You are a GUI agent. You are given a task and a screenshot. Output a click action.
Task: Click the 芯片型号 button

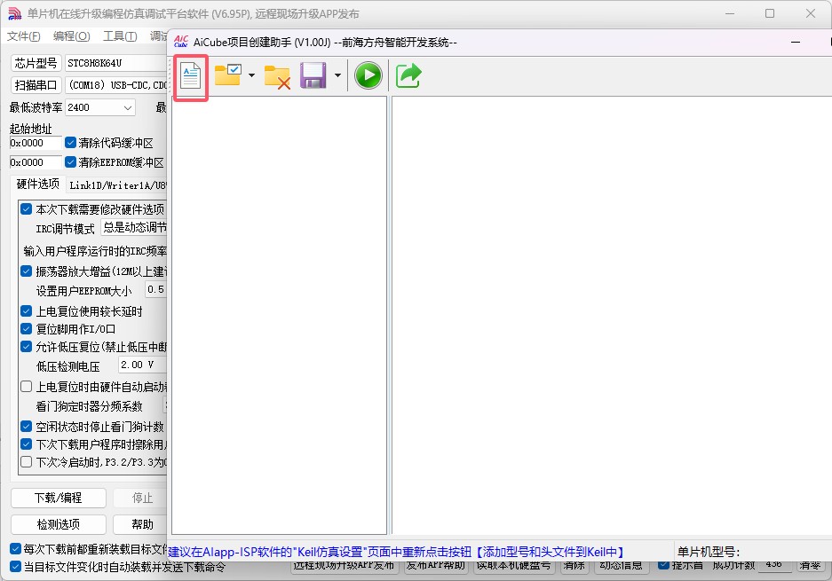[x=36, y=63]
